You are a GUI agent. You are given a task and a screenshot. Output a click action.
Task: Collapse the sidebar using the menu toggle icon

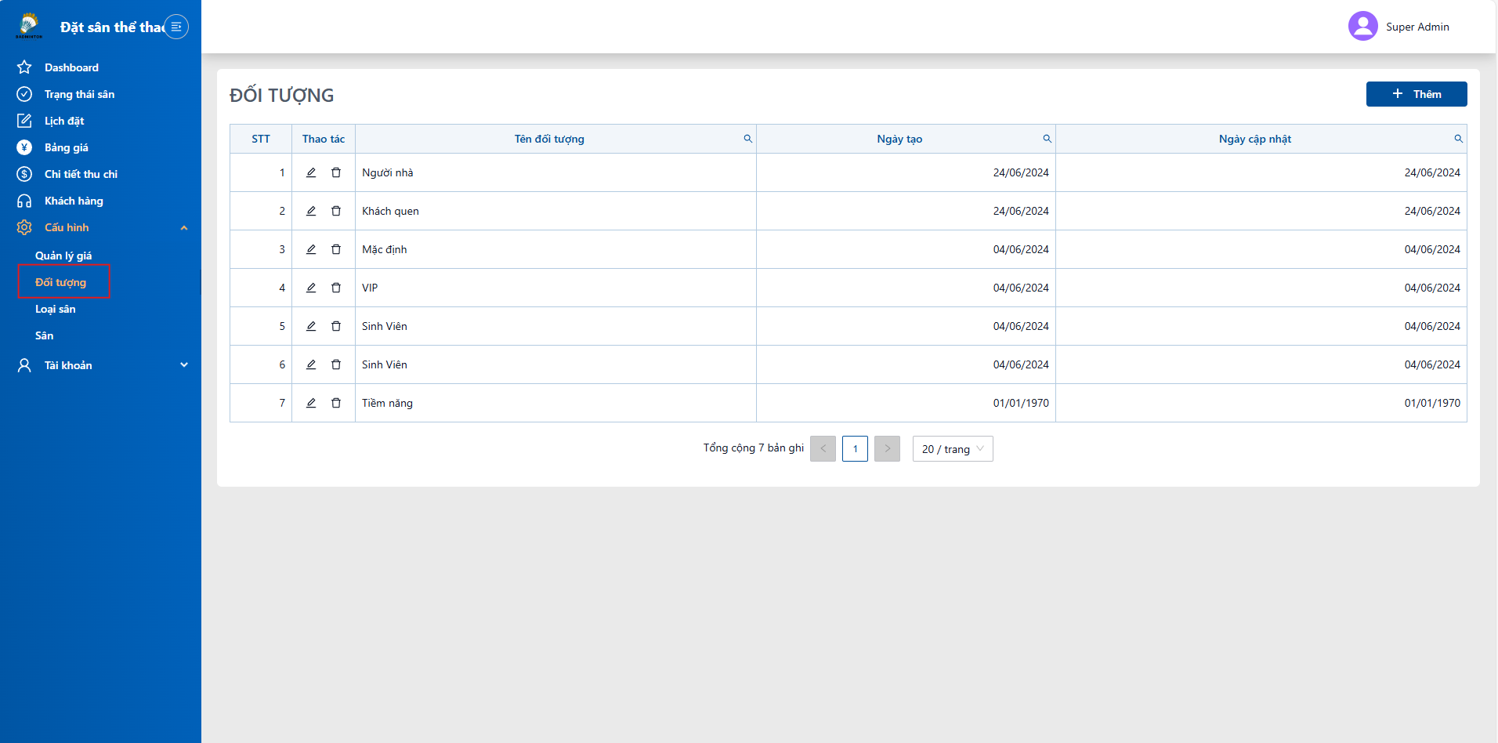[x=176, y=27]
